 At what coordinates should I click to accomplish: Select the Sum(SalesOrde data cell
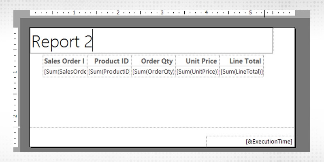[x=65, y=72]
